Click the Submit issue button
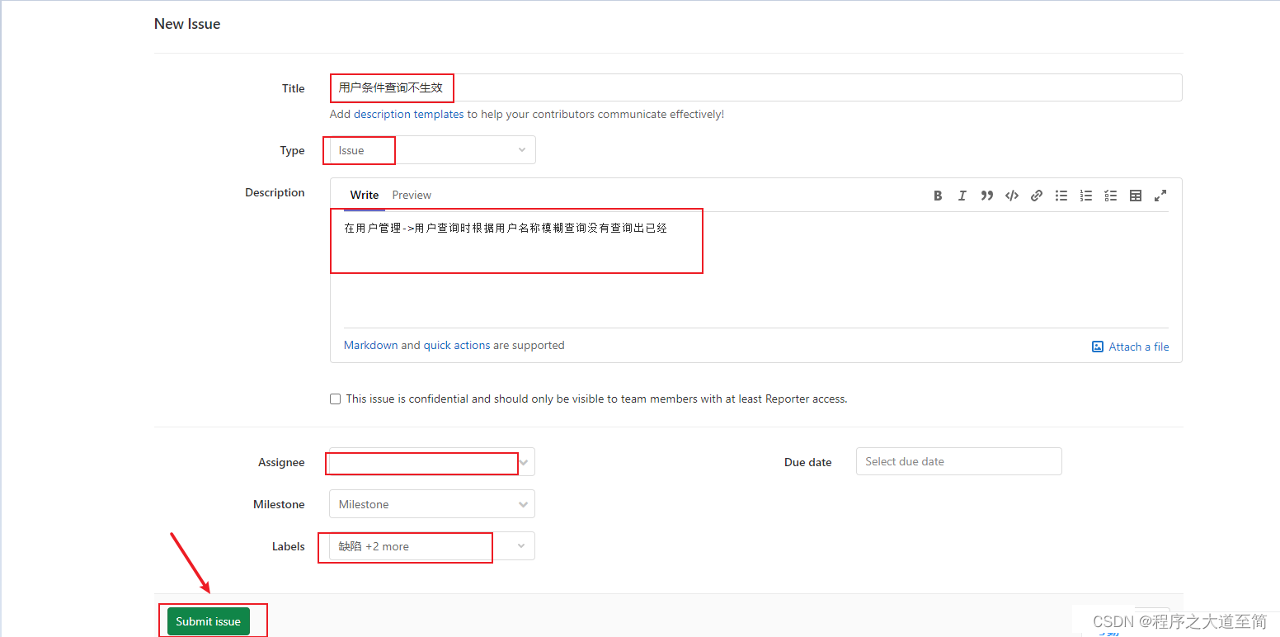The height and width of the screenshot is (637, 1280). coord(208,620)
